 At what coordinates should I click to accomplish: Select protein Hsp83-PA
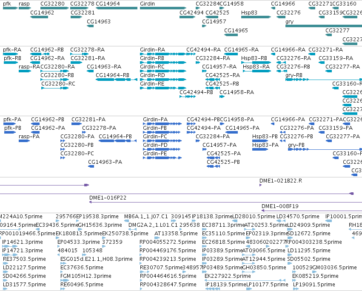pyautogui.click(x=265, y=145)
